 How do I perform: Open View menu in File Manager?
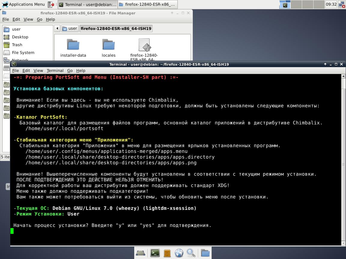[28, 19]
